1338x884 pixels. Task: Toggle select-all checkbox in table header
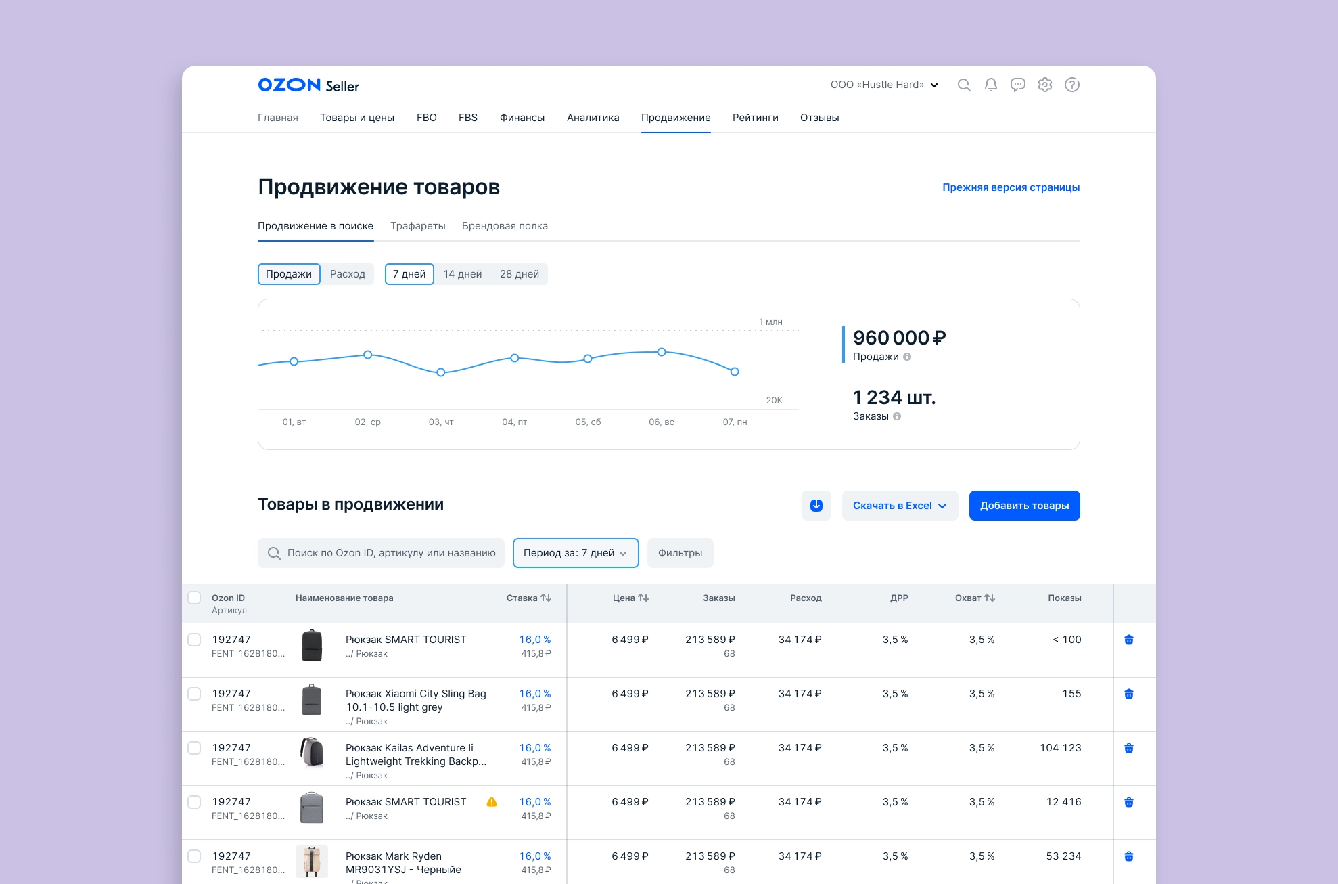tap(194, 598)
